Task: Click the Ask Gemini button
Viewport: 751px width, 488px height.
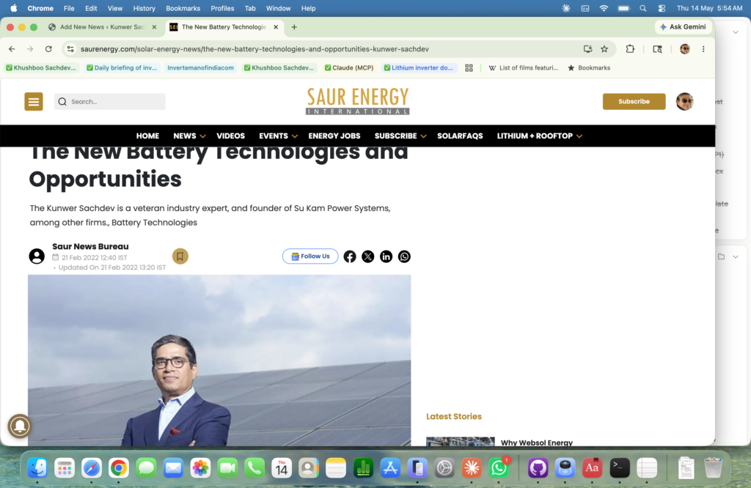Action: coord(683,27)
